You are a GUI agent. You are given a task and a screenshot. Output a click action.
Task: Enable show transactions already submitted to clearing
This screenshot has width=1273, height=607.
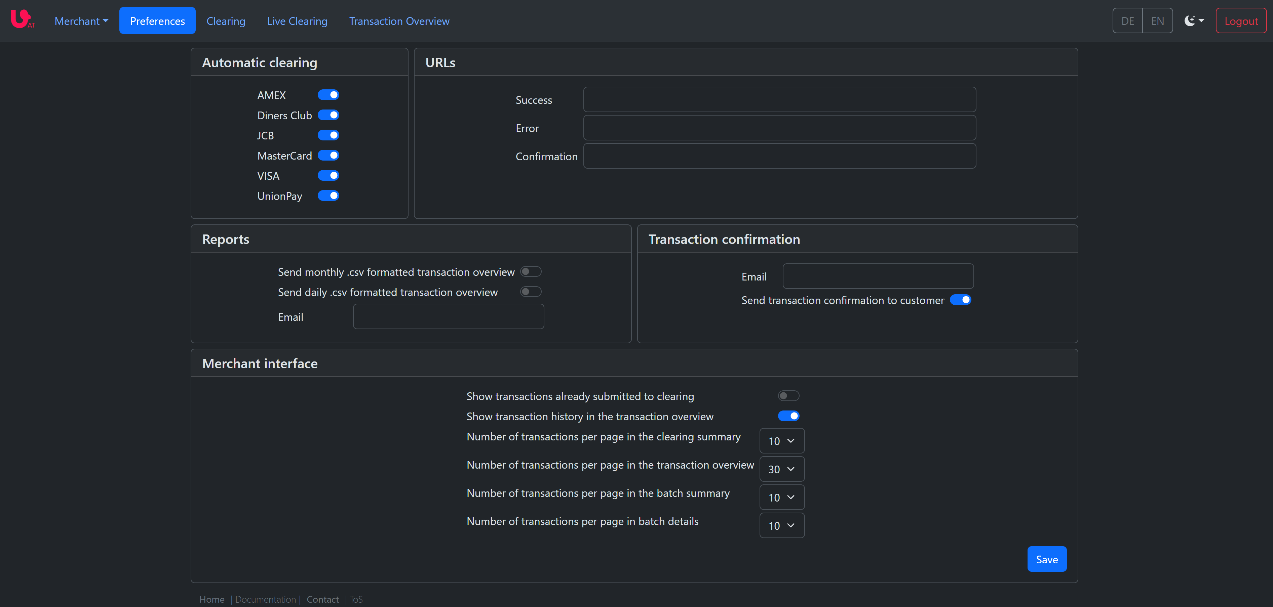788,396
